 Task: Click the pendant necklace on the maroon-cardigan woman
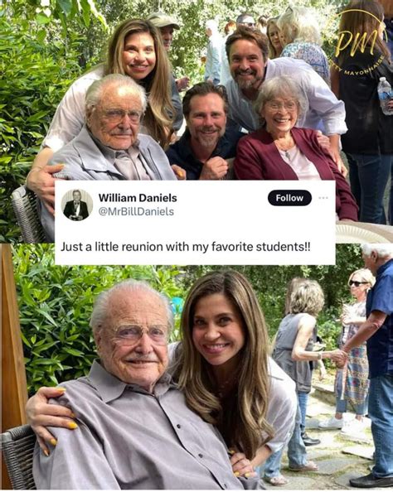tap(287, 153)
